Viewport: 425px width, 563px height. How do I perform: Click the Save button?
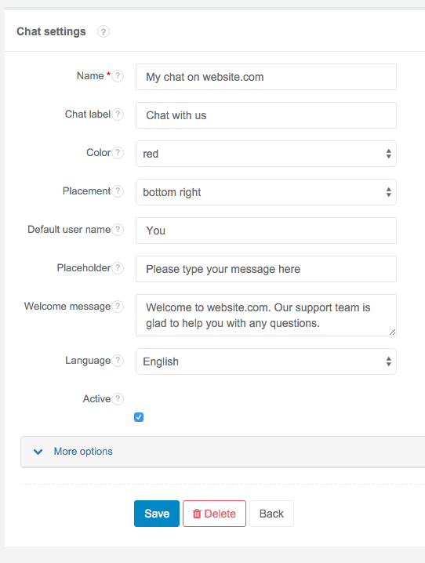(x=157, y=514)
